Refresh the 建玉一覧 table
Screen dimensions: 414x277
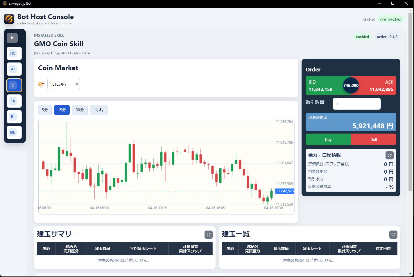pyautogui.click(x=393, y=235)
